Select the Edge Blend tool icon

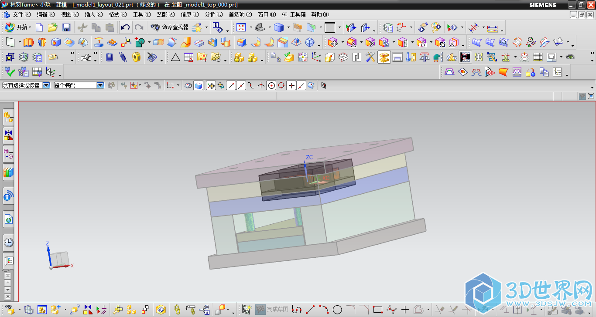242,42
